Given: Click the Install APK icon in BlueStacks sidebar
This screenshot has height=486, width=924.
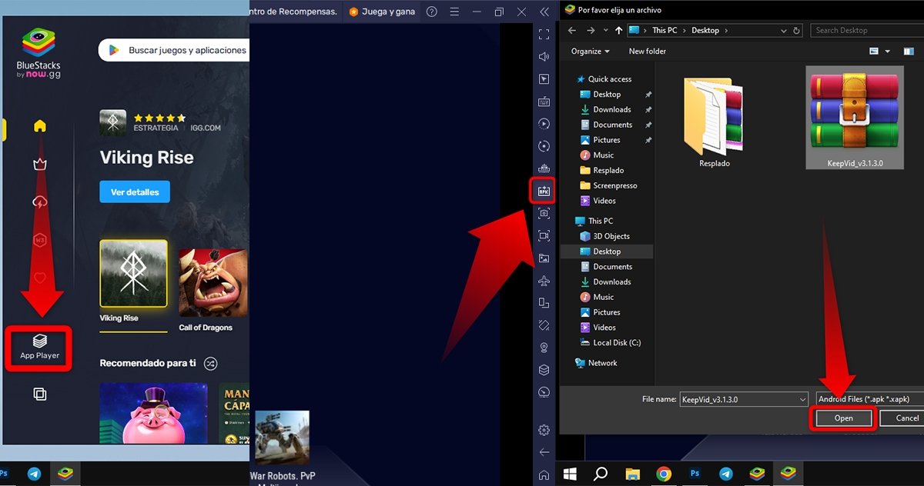Looking at the screenshot, I should 544,191.
